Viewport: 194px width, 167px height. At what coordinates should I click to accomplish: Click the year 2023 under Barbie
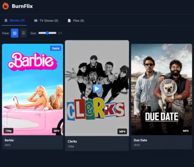(8, 145)
